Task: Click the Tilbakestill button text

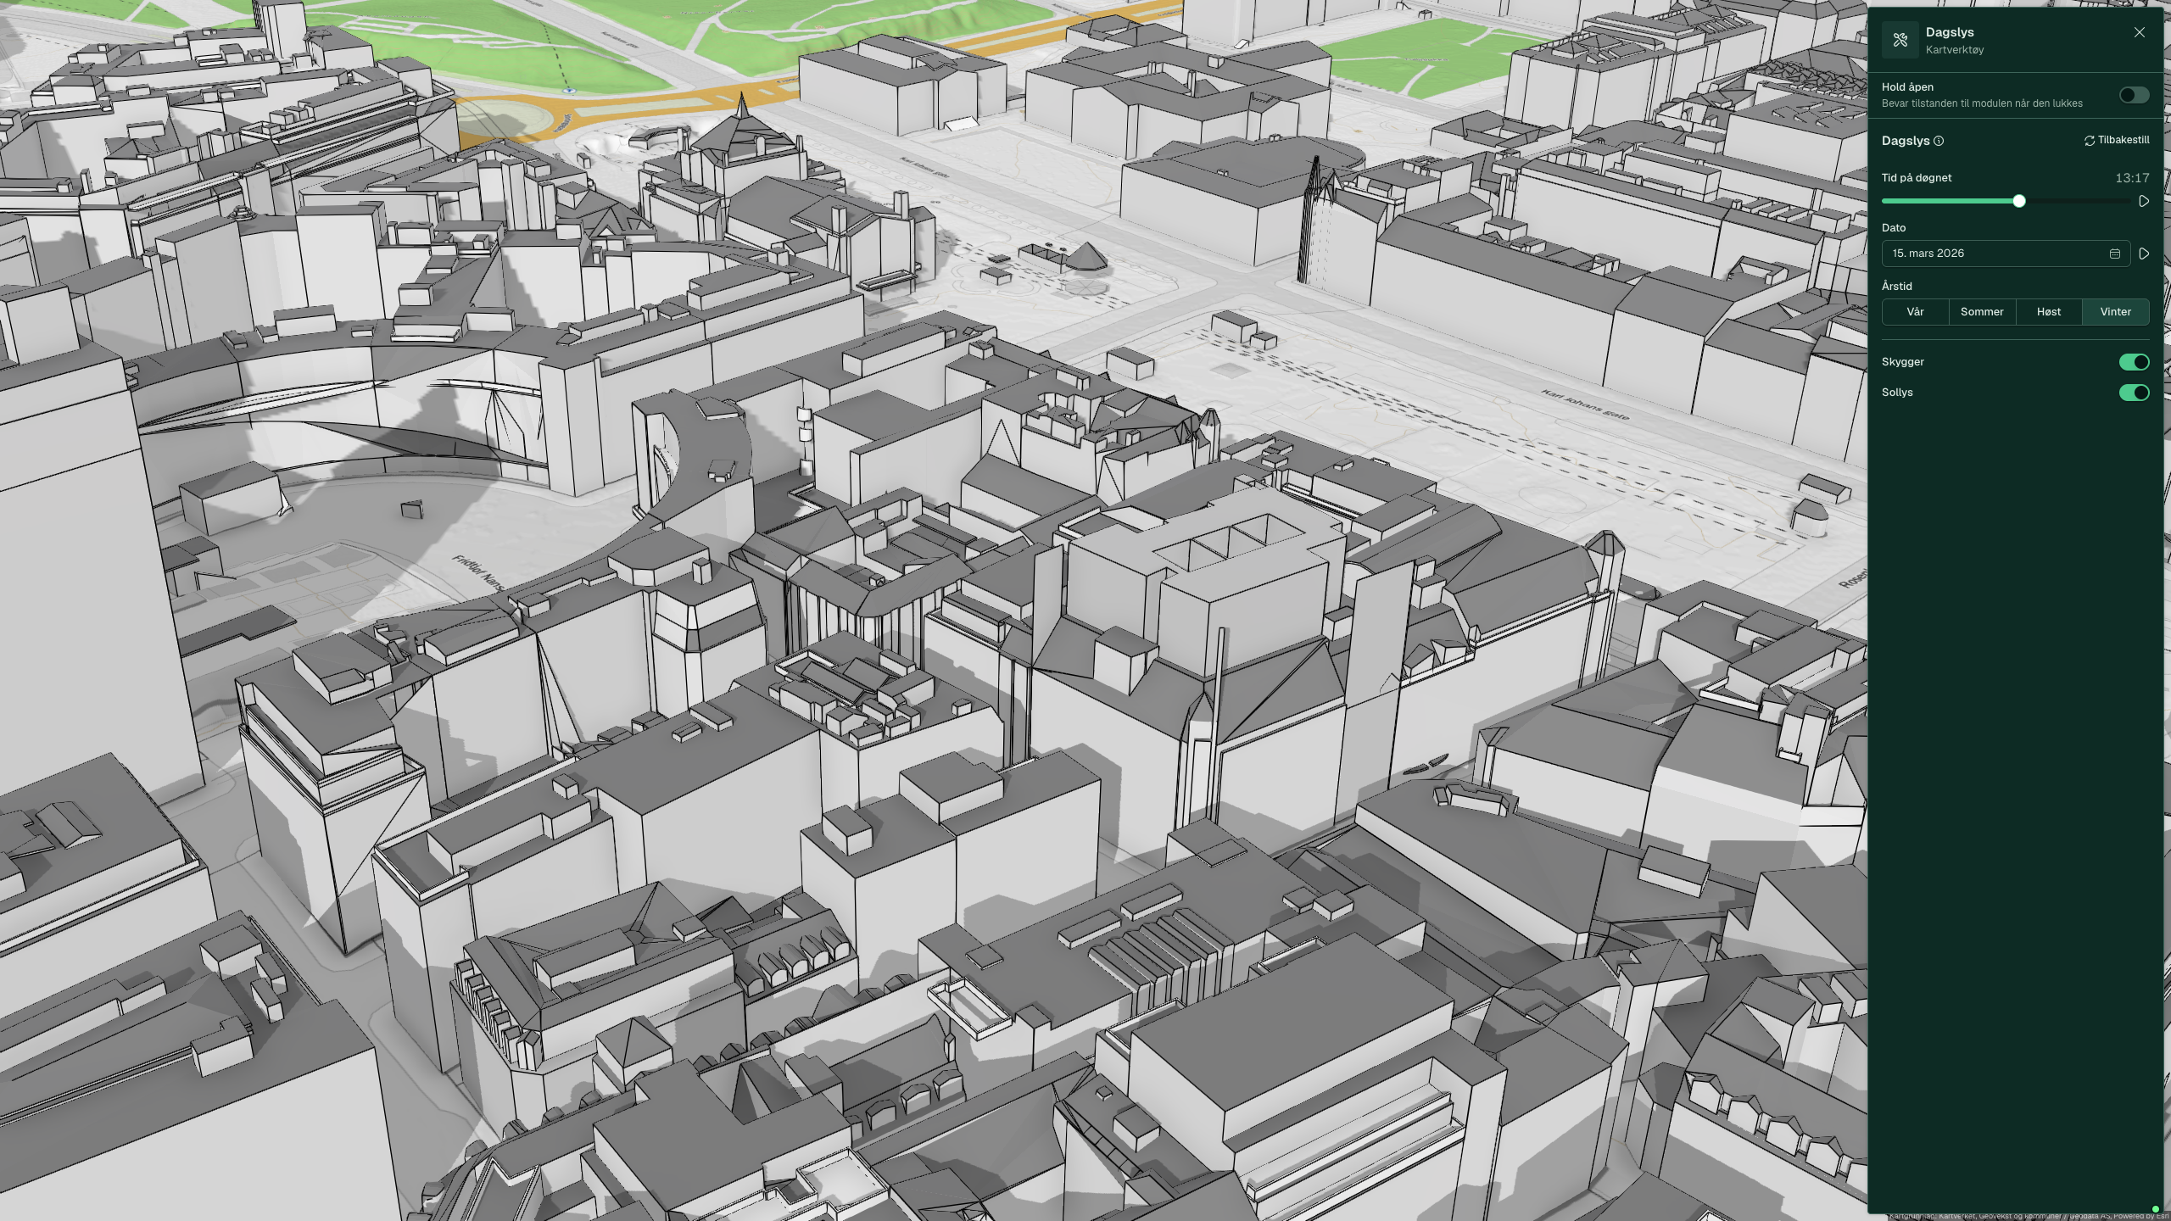Action: tap(2124, 140)
